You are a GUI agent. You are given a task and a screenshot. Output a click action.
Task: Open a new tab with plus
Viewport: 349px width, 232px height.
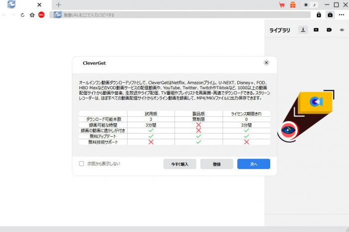58,4
